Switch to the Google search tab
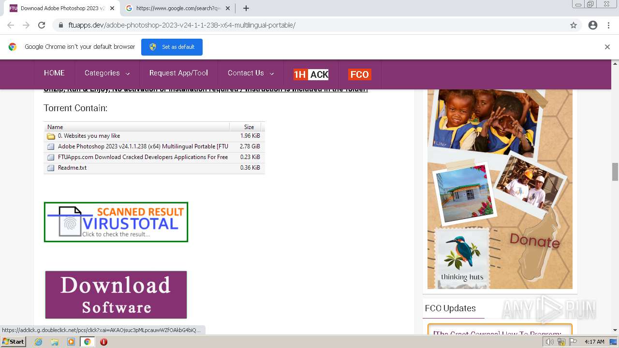Screen dimensions: 619x348 click(x=178, y=8)
